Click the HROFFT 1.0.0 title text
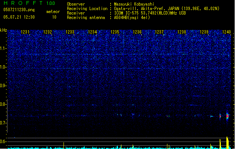 (x=29, y=3)
